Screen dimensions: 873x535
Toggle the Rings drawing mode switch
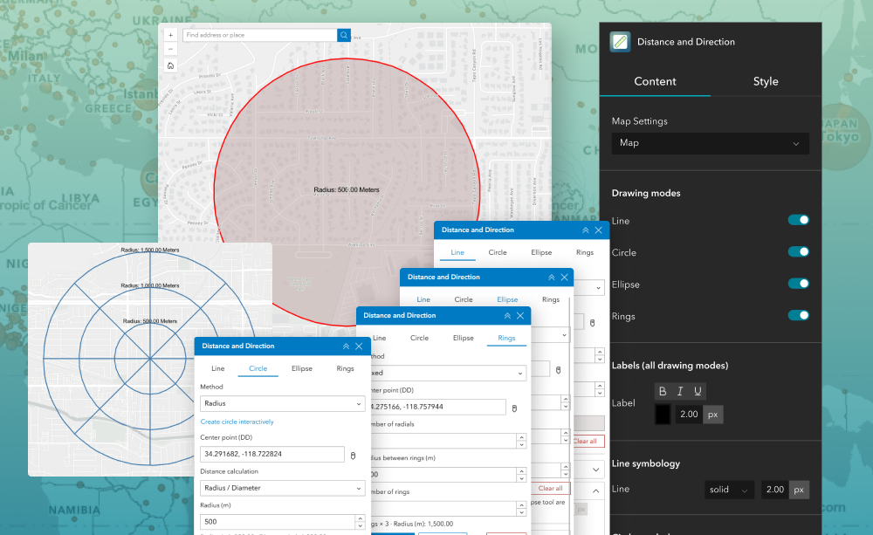pos(799,315)
